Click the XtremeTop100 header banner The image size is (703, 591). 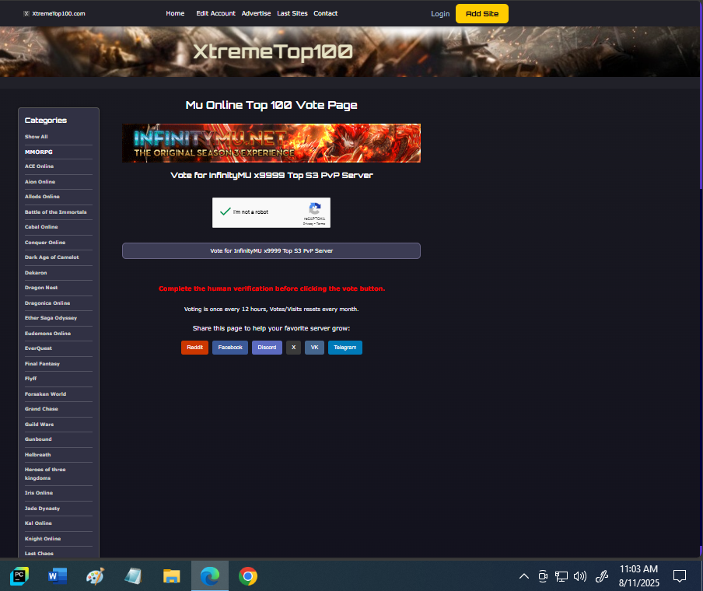[350, 51]
